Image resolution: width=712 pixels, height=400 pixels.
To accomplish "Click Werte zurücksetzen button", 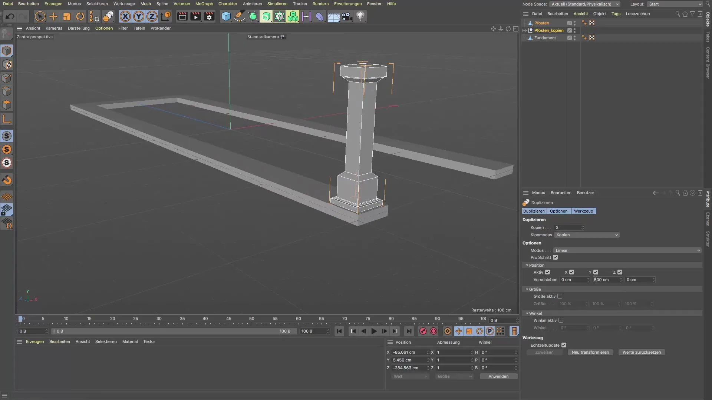I will click(x=642, y=352).
